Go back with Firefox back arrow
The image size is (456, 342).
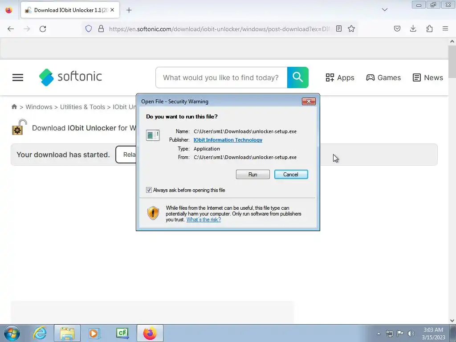[11, 29]
